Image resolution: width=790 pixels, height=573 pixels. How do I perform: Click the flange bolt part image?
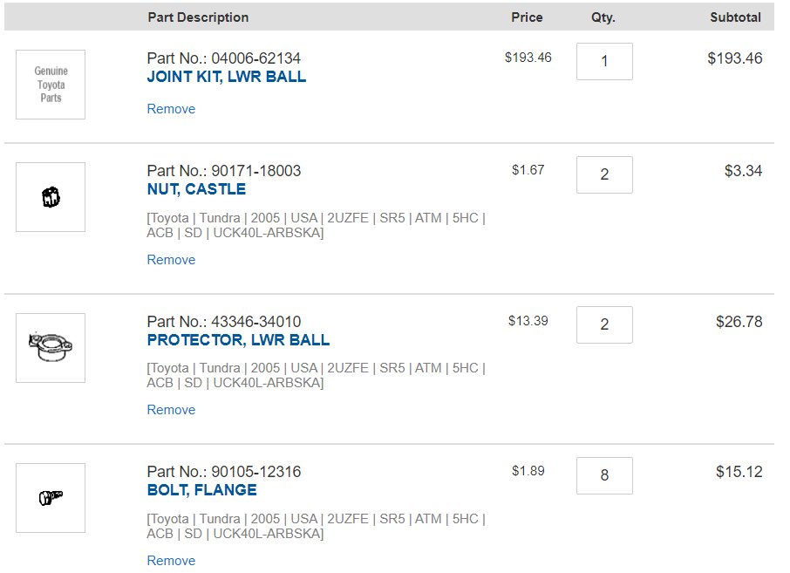pos(51,498)
